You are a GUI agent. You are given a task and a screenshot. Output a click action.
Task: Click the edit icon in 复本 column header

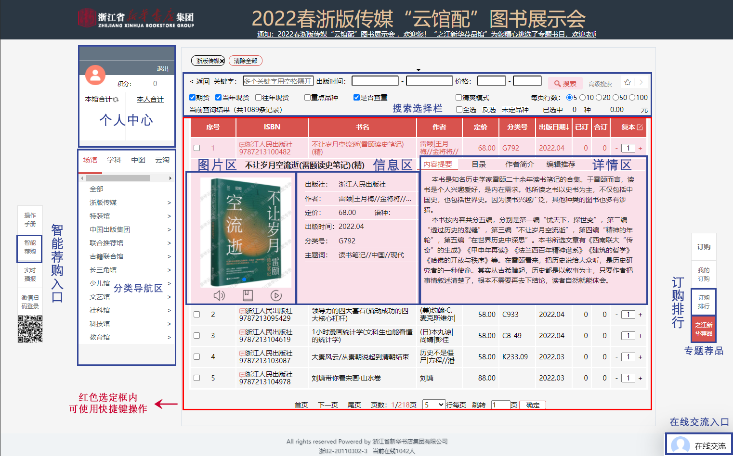click(x=640, y=127)
